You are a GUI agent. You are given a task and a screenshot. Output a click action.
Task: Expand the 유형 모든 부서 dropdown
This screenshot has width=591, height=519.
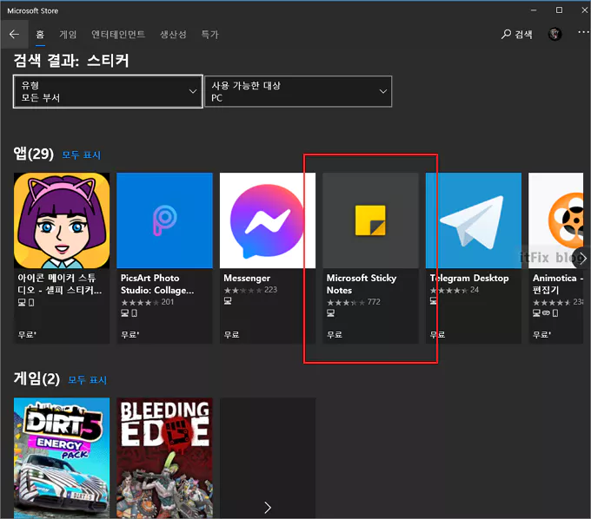click(108, 91)
